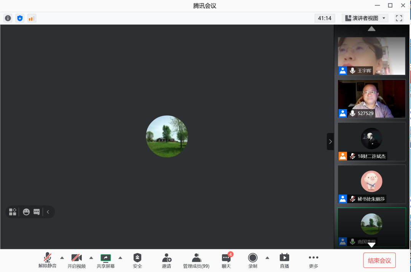This screenshot has height=272, width=411.
Task: Open meeting info icon
Action: point(8,18)
